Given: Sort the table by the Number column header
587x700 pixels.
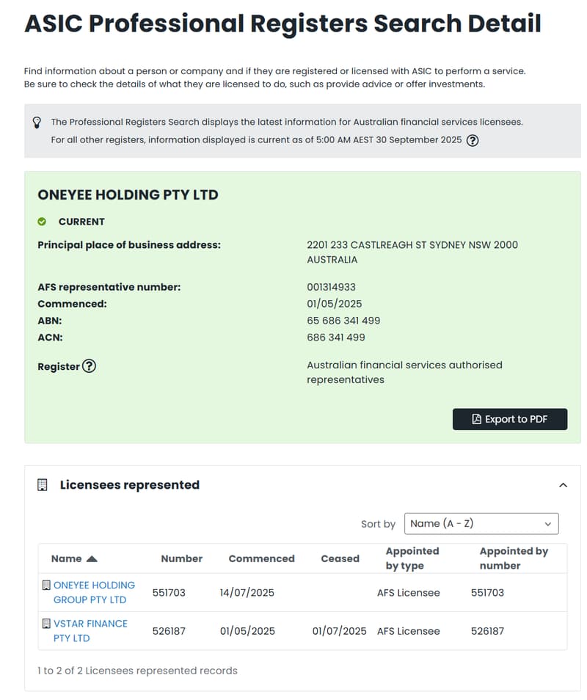Looking at the screenshot, I should click(182, 559).
